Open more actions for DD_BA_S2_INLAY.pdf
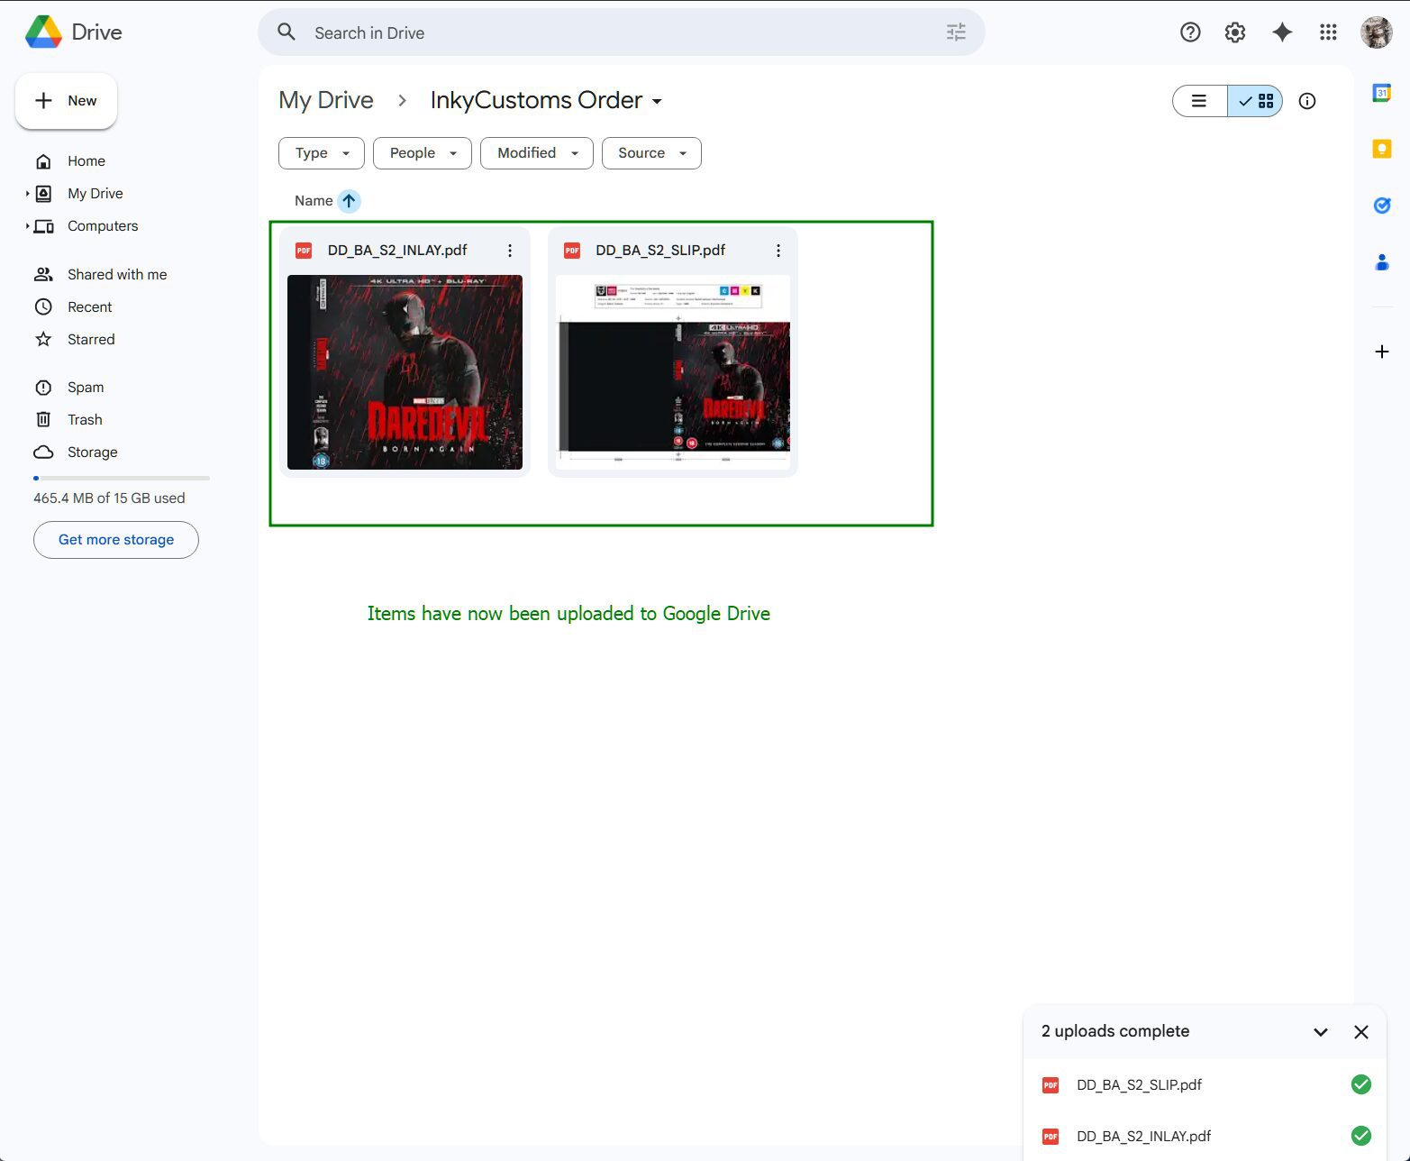 510,251
